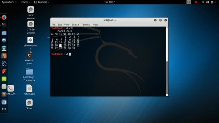Expand the system menu arrow

coord(216,2)
